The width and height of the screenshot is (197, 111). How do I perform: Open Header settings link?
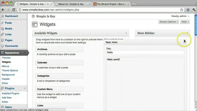6,79
